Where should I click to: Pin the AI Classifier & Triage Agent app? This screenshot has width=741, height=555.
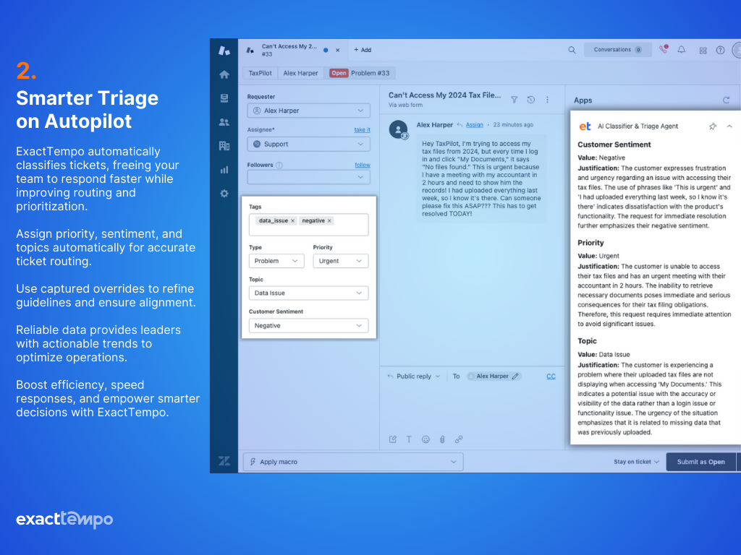coord(713,126)
